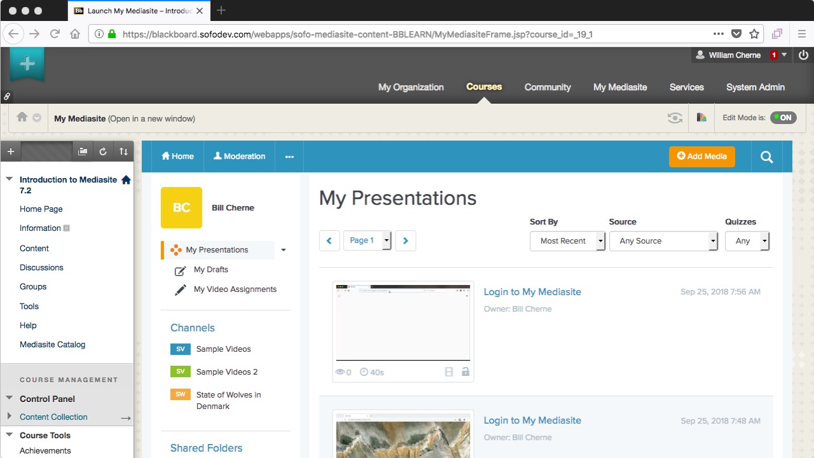
Task: Click the State of Wolves SW badge
Action: pyautogui.click(x=181, y=394)
